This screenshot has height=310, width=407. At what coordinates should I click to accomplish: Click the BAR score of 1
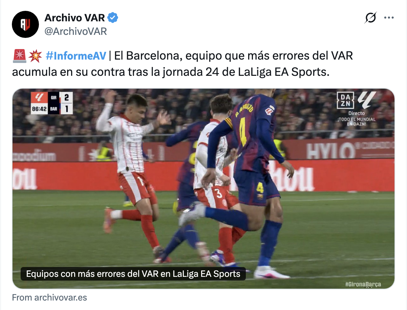pyautogui.click(x=66, y=108)
